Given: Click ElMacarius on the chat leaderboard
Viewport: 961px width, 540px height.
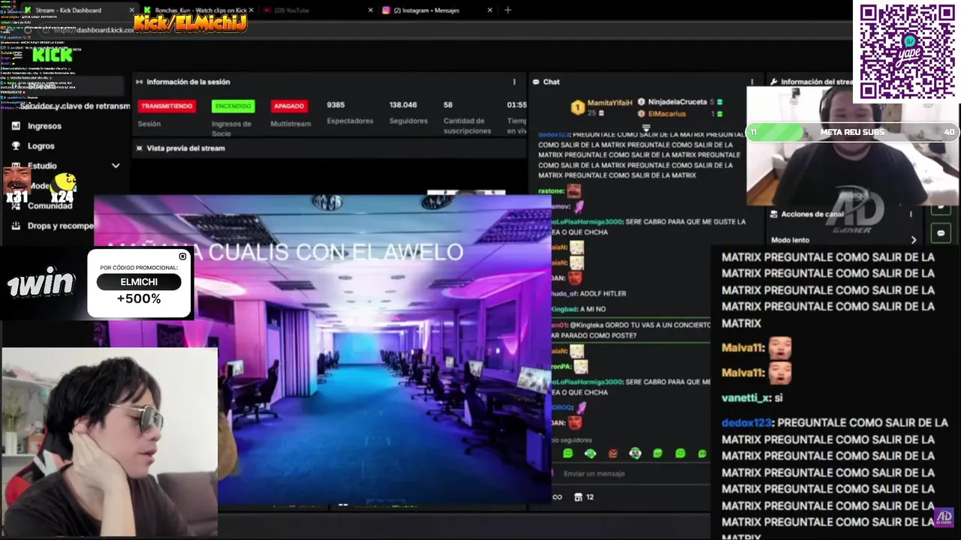Looking at the screenshot, I should point(667,114).
